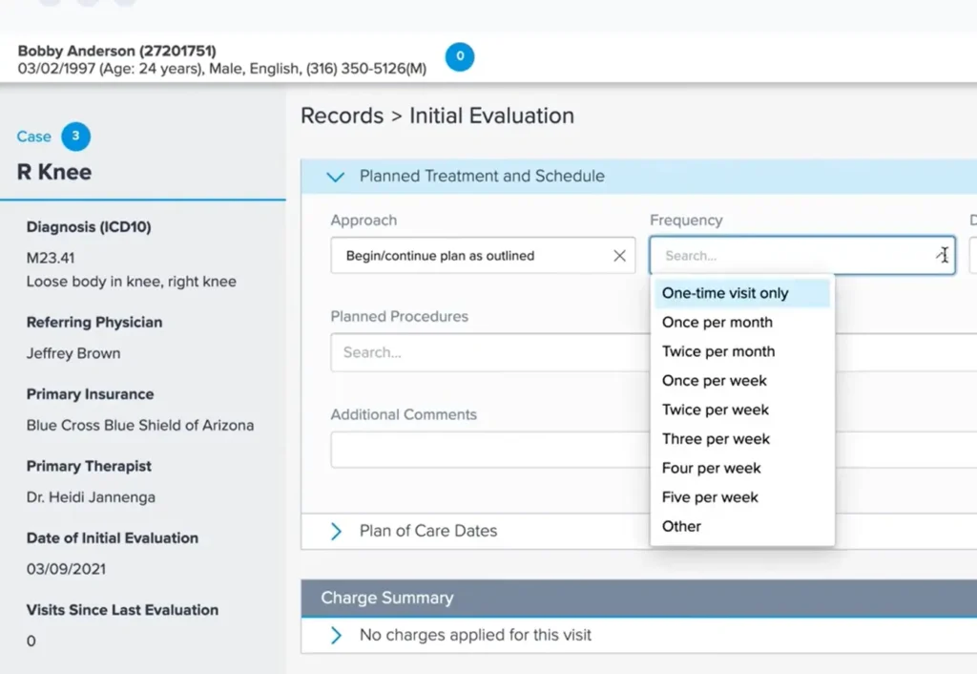Expand the No charges applied section
Screen dimensions: 977x674
click(336, 636)
